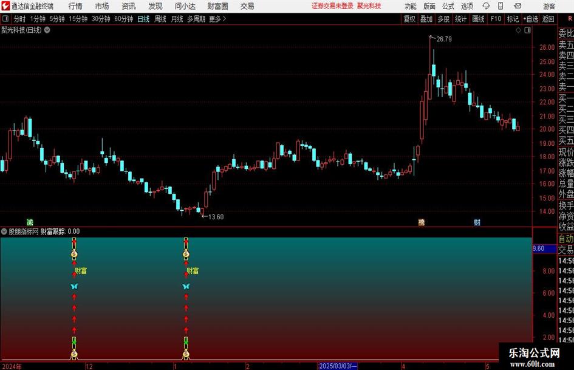The width and height of the screenshot is (574, 370).
Task: Click the green 减 marker on chart
Action: coord(30,222)
